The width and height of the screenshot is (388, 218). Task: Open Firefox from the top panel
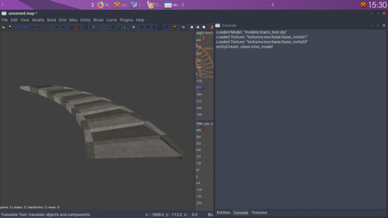coord(100,5)
